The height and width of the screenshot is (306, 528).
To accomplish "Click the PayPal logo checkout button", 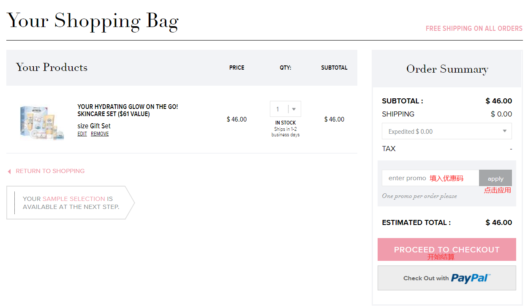I will pyautogui.click(x=447, y=278).
